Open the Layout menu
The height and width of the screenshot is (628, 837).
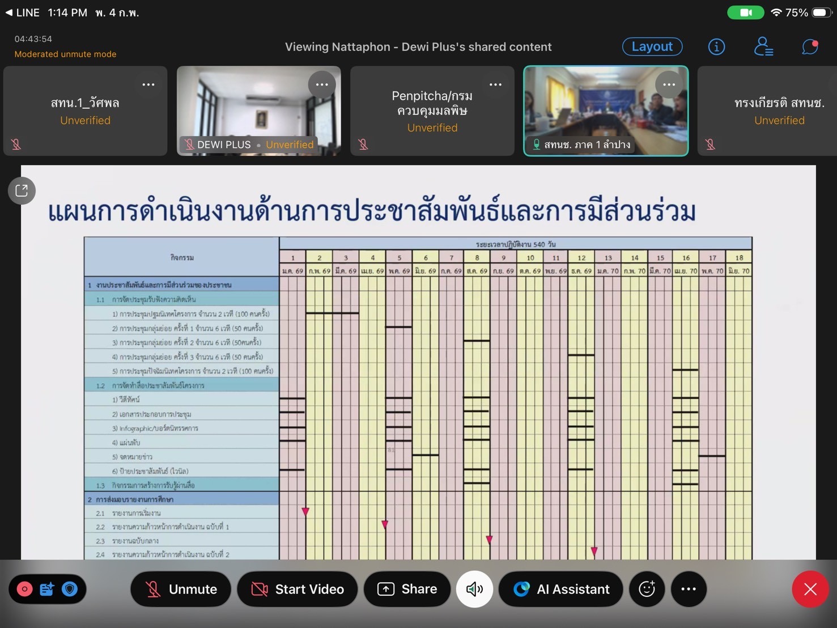point(652,47)
